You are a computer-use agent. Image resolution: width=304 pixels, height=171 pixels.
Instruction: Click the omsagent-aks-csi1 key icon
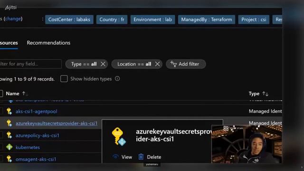pyautogui.click(x=9, y=159)
